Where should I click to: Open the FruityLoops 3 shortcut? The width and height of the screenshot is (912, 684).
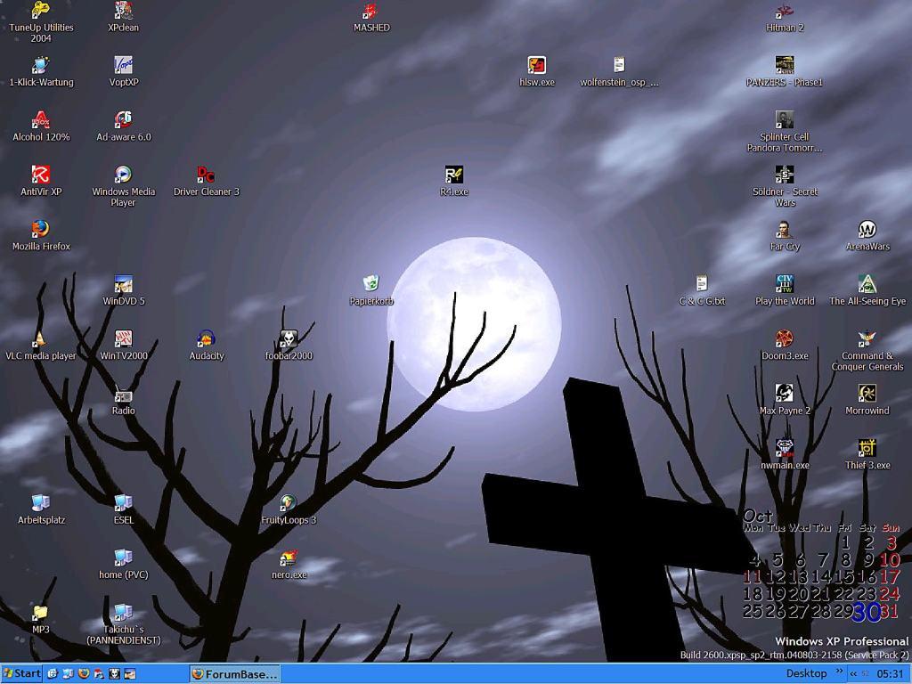coord(289,509)
